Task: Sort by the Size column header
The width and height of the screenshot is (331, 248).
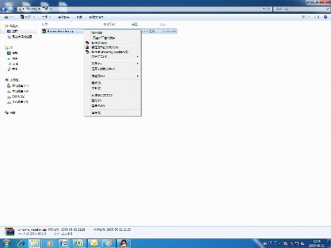Action: point(163,24)
